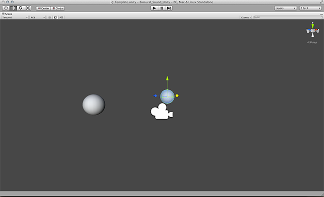Image resolution: width=324 pixels, height=197 pixels.
Task: Select the Scale tool
Action: 28,8
